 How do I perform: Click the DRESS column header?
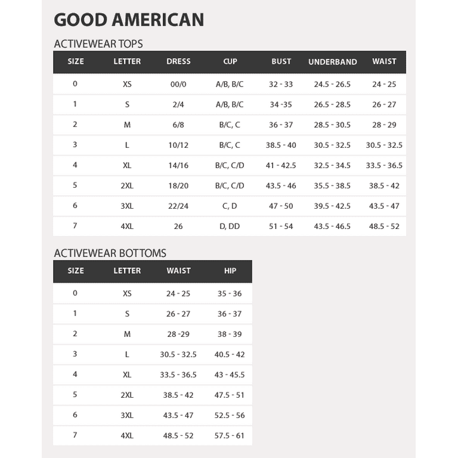(178, 61)
